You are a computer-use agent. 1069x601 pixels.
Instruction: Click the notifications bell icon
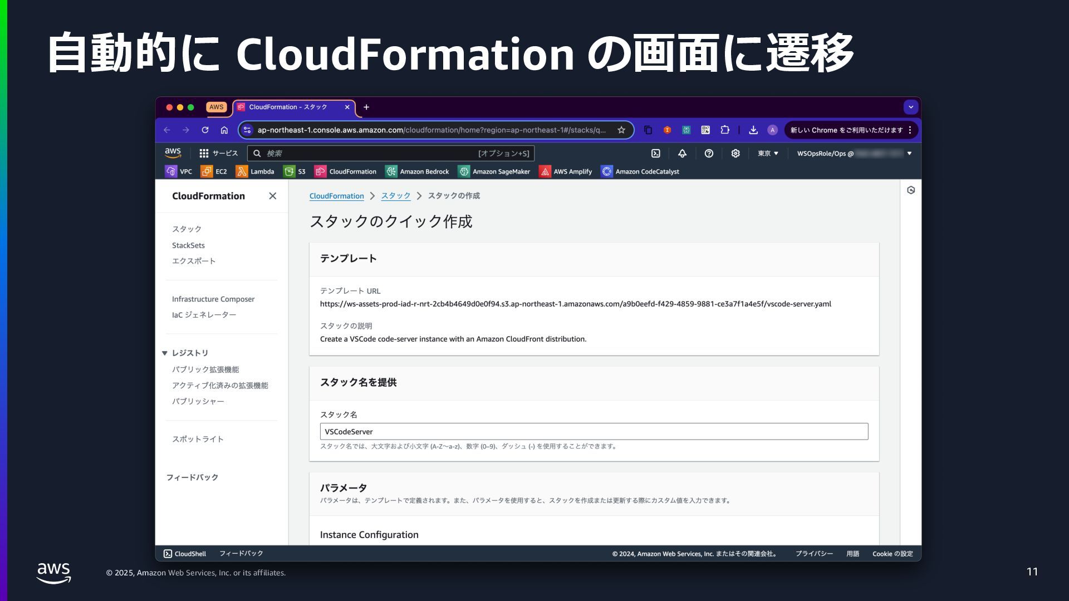click(682, 154)
